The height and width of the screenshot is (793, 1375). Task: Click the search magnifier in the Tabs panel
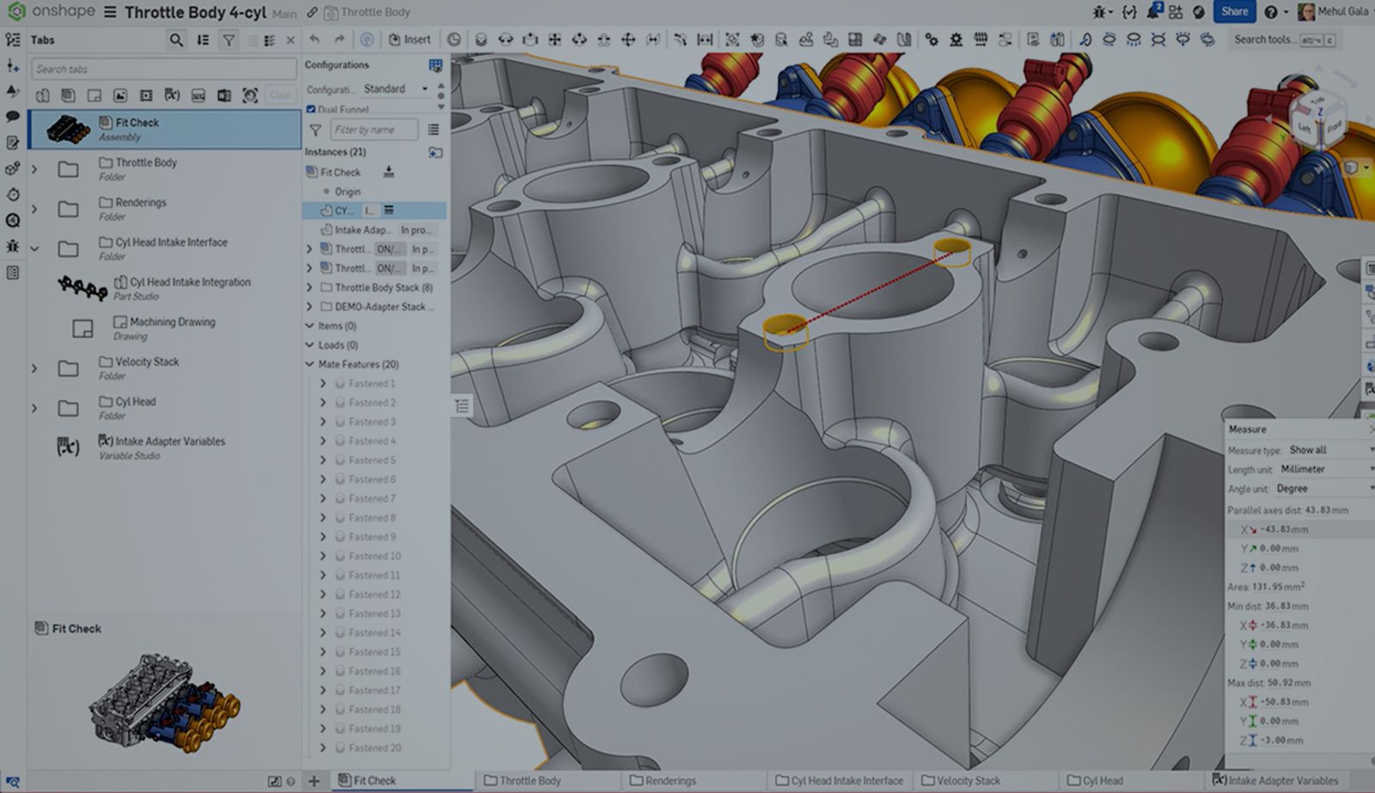click(x=176, y=40)
